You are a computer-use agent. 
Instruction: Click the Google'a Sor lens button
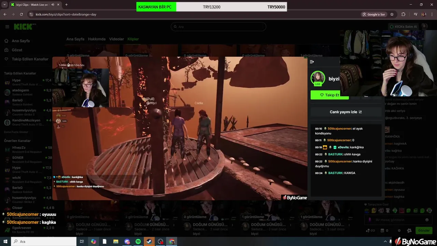374,14
